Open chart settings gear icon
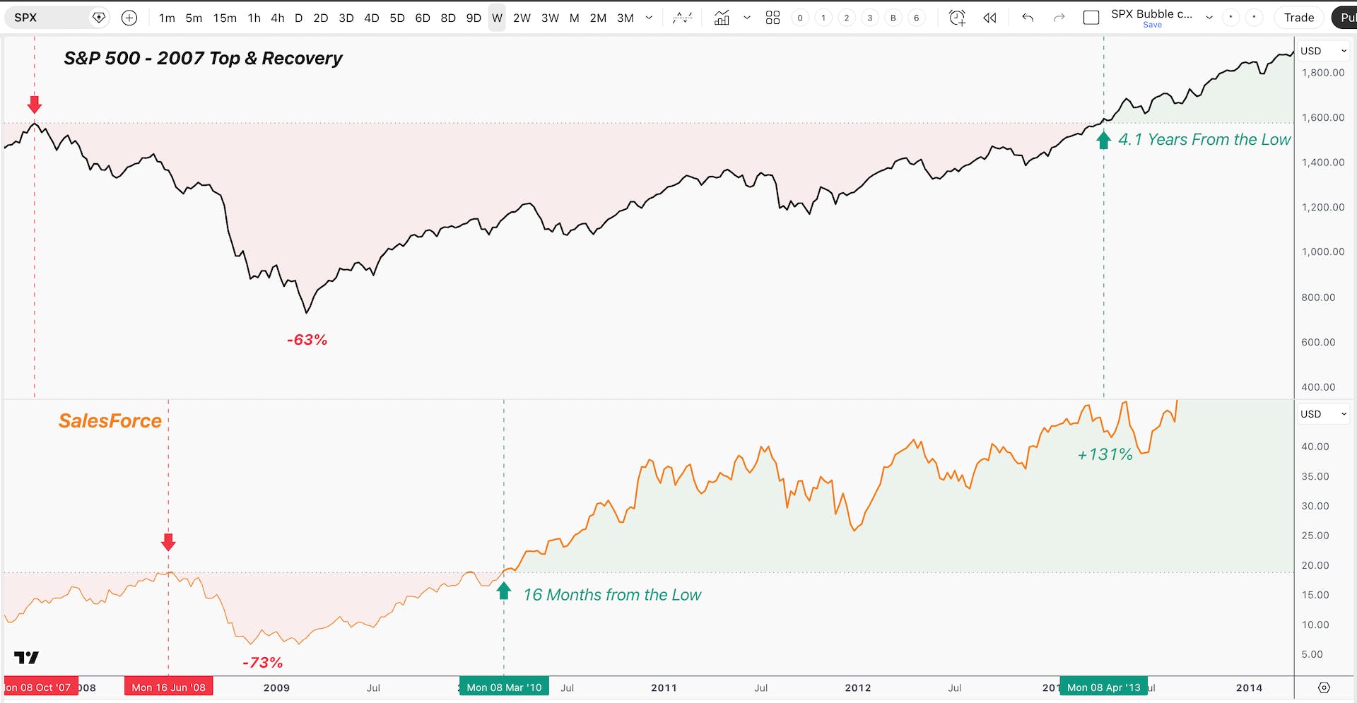 tap(1324, 687)
